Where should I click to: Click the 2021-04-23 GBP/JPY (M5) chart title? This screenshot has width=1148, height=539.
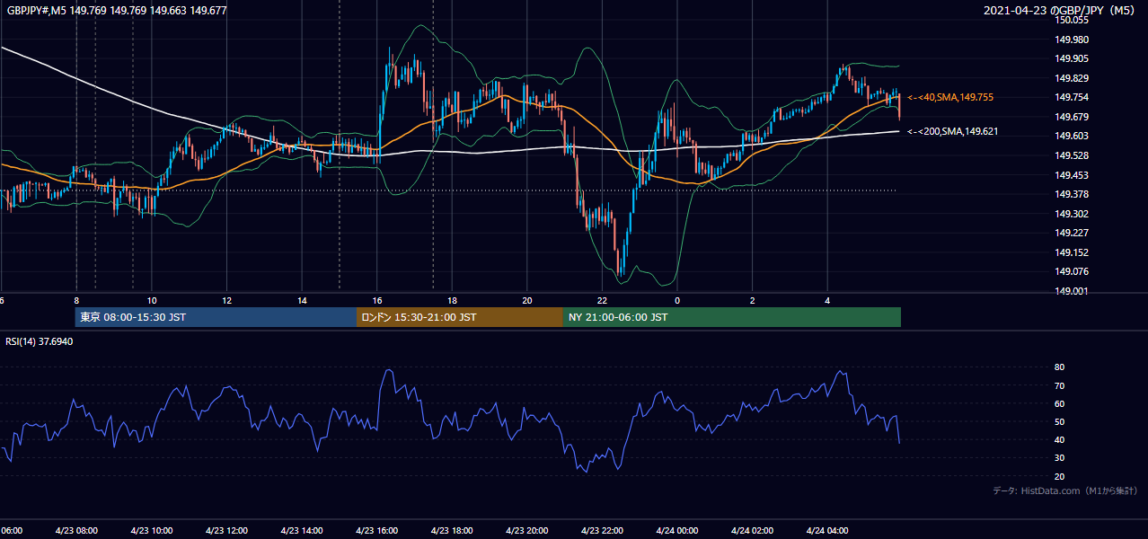pyautogui.click(x=1060, y=11)
